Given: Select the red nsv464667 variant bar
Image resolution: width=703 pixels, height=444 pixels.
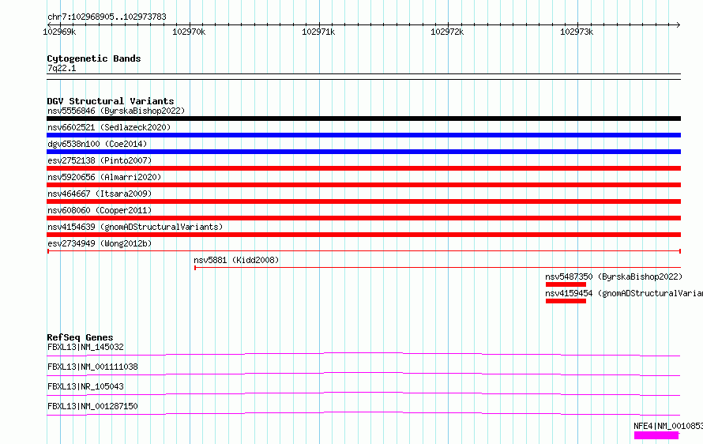Looking at the screenshot, I should point(363,201).
